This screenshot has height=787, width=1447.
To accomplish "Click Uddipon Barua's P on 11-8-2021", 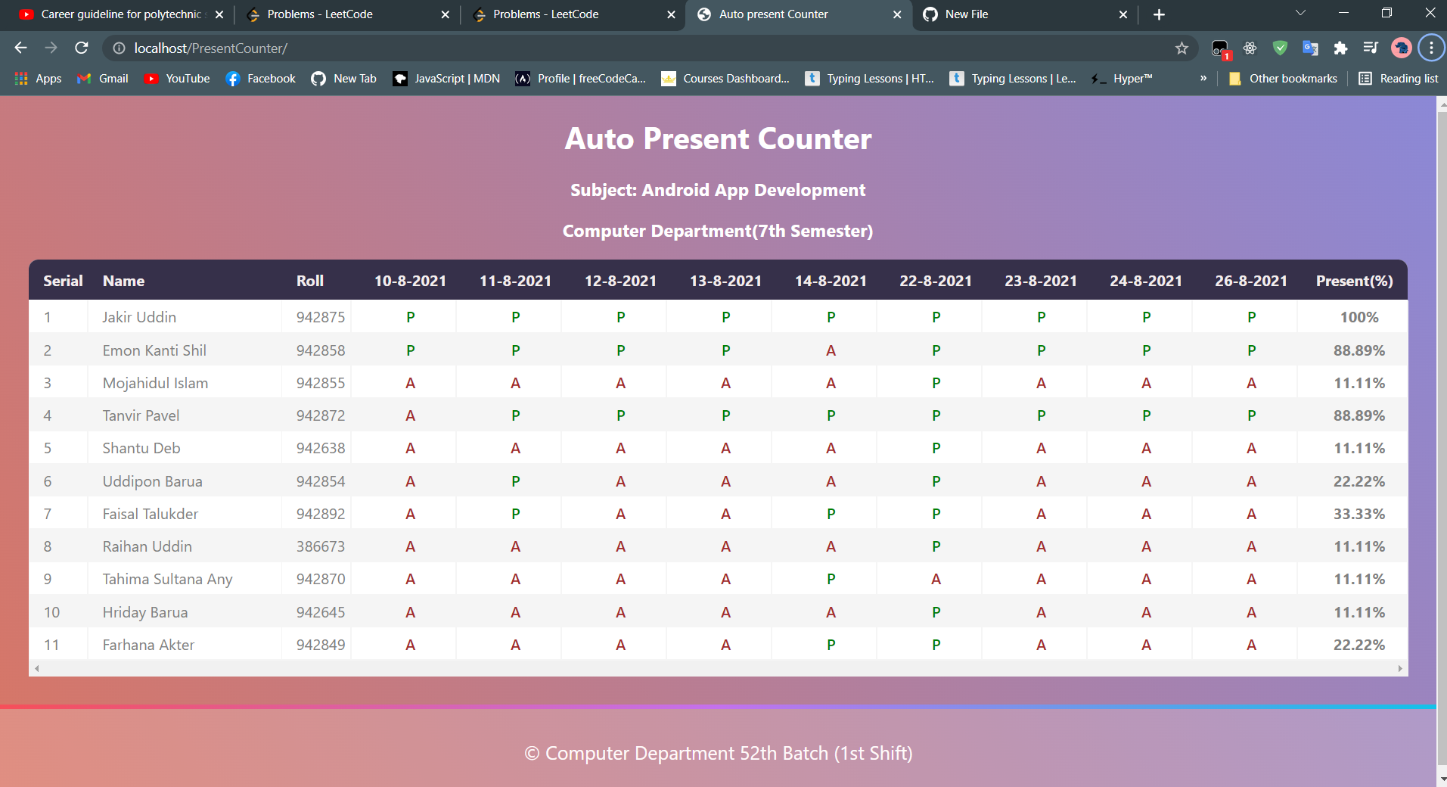I will (x=515, y=481).
